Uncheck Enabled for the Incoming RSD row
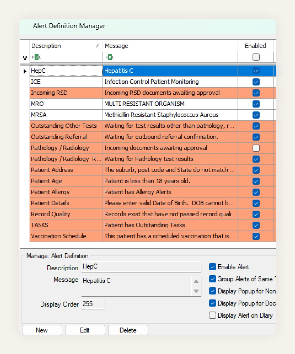The width and height of the screenshot is (295, 354). [256, 93]
